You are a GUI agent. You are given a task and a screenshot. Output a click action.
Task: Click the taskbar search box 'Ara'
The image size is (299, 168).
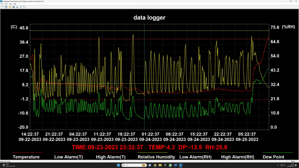134,165
